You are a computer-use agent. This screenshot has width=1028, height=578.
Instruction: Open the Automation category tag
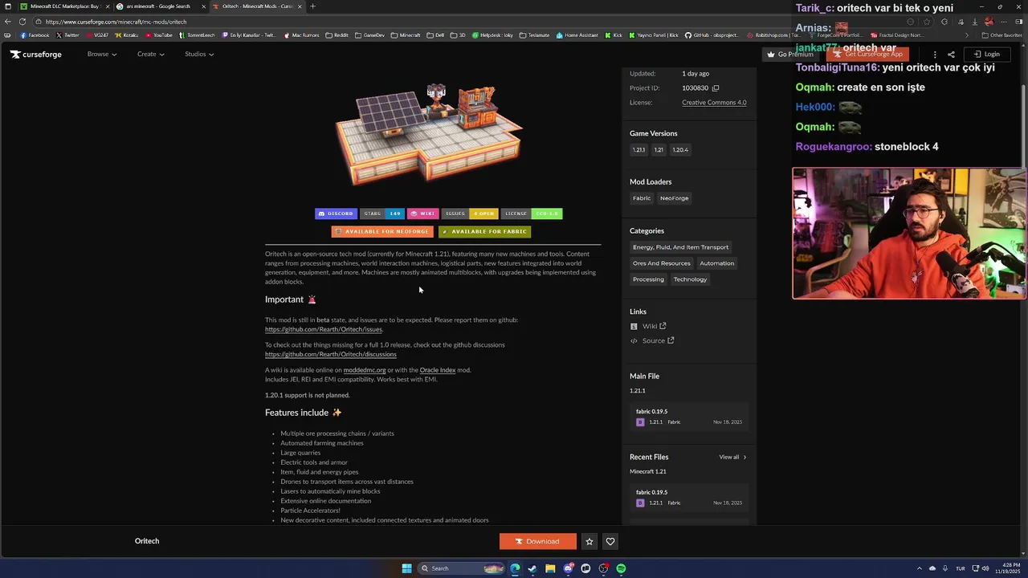(x=717, y=263)
